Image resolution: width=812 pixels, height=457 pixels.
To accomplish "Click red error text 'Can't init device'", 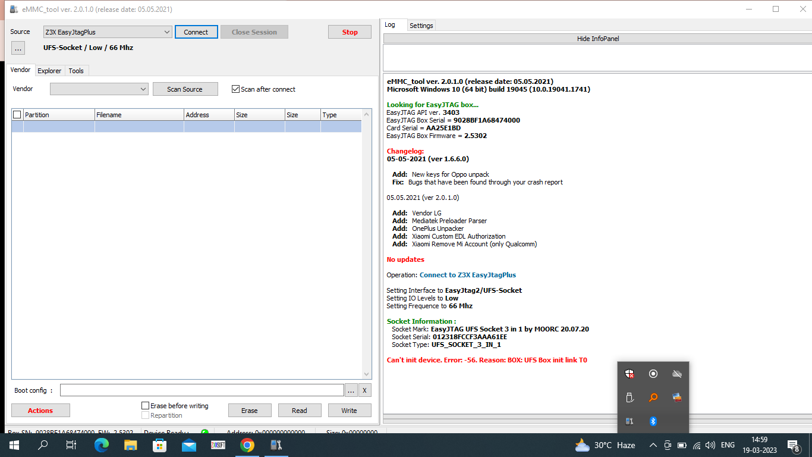I will click(x=487, y=360).
